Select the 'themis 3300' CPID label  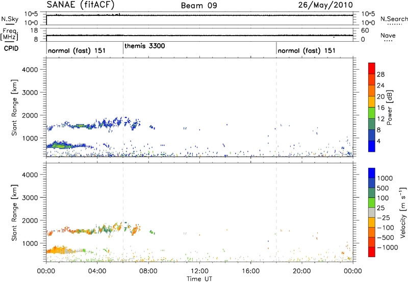[x=145, y=46]
